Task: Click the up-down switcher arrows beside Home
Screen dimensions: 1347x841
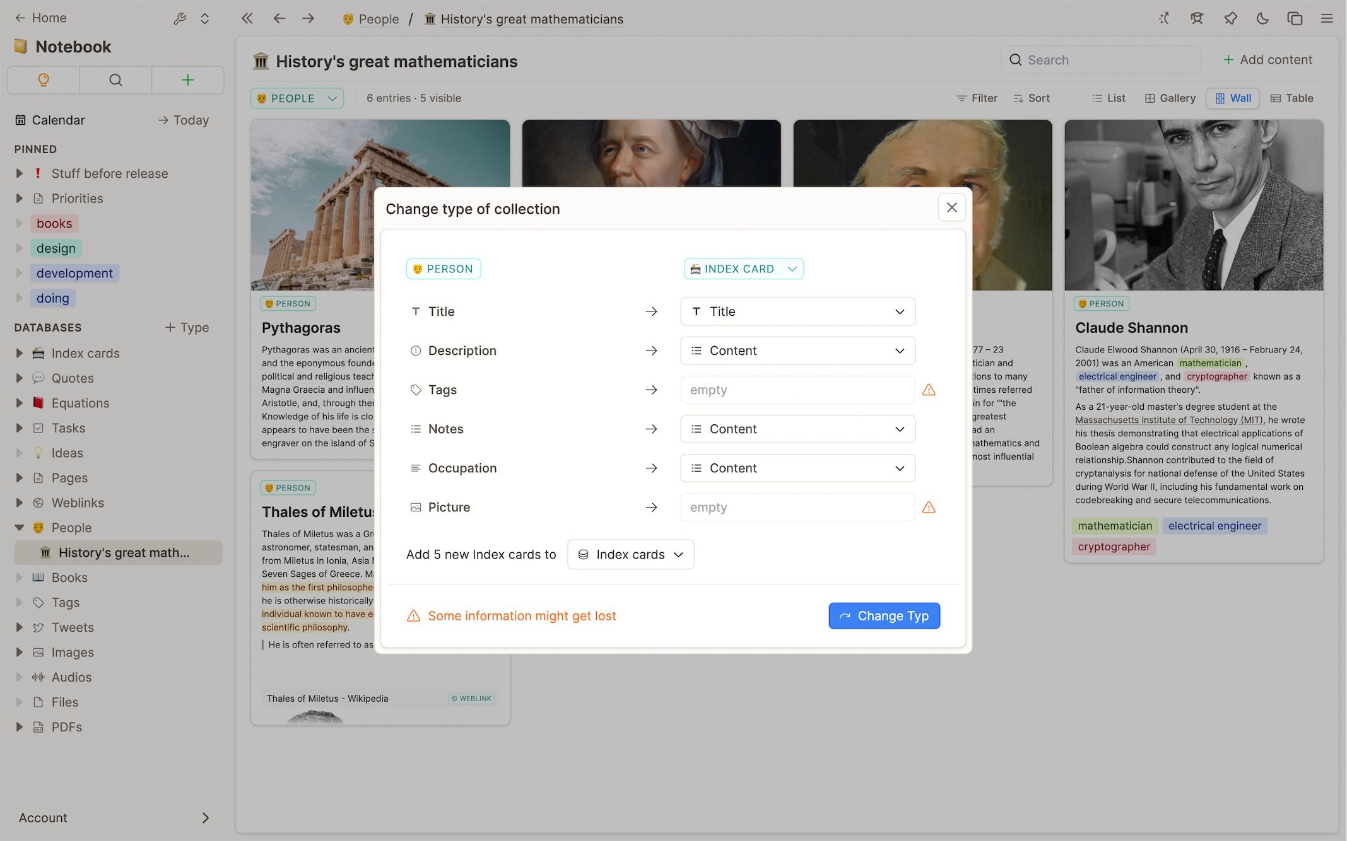Action: pyautogui.click(x=204, y=19)
